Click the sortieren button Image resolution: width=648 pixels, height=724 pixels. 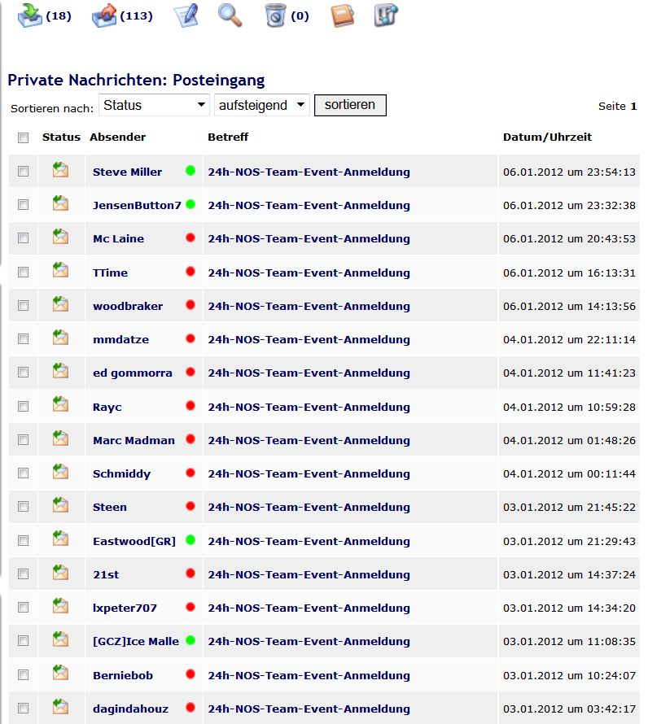[350, 105]
